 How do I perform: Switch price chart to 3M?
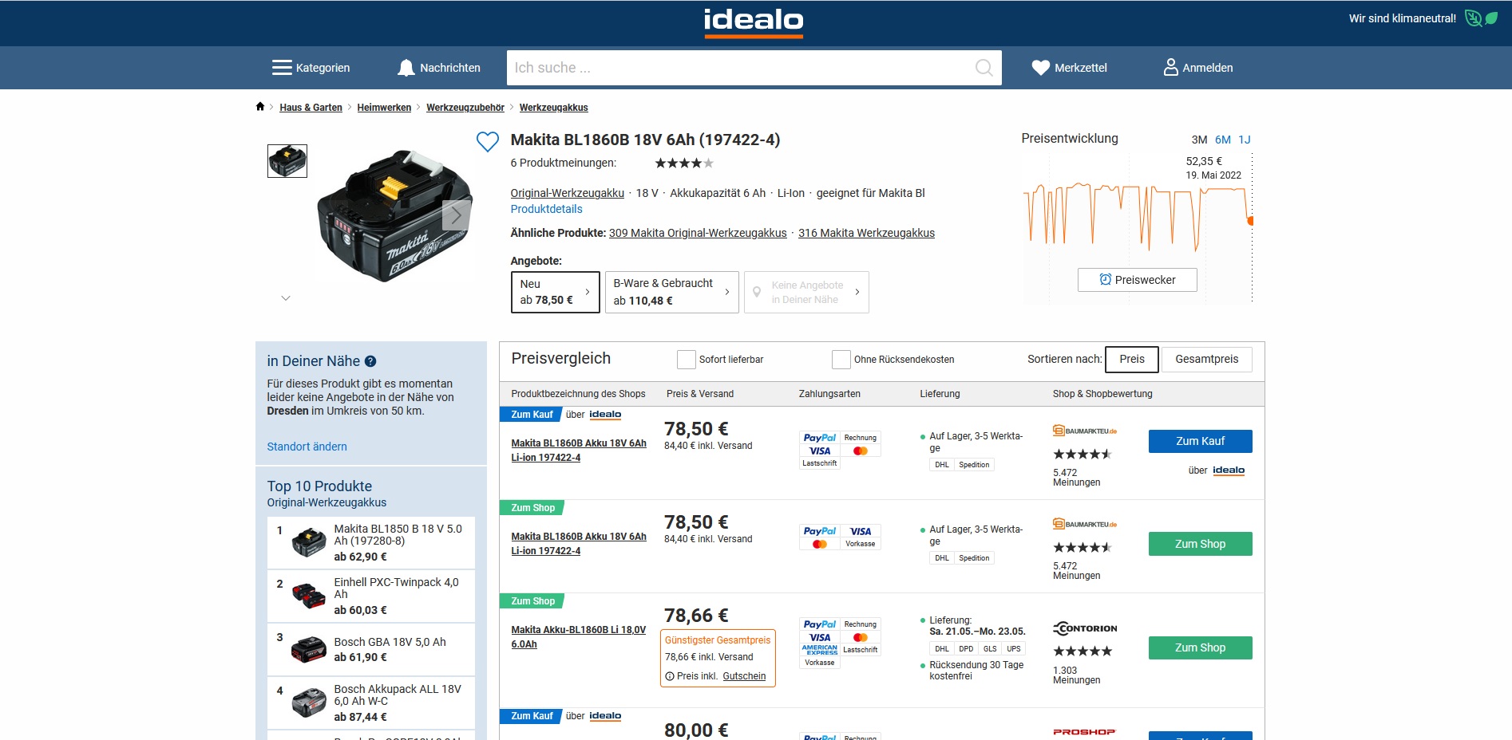tap(1199, 140)
